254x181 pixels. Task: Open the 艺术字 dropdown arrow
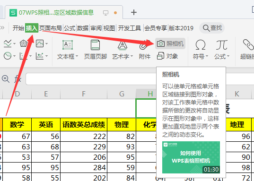tap(131, 56)
